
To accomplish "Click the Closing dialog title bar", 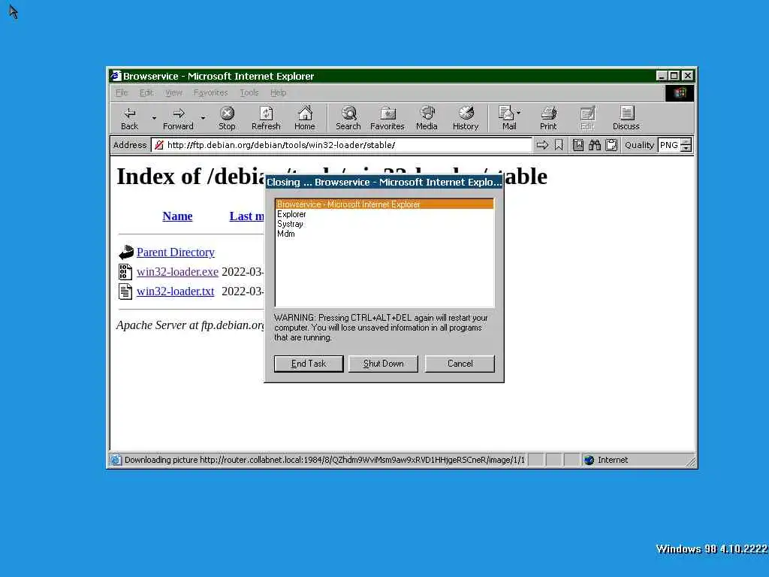I will 384,182.
